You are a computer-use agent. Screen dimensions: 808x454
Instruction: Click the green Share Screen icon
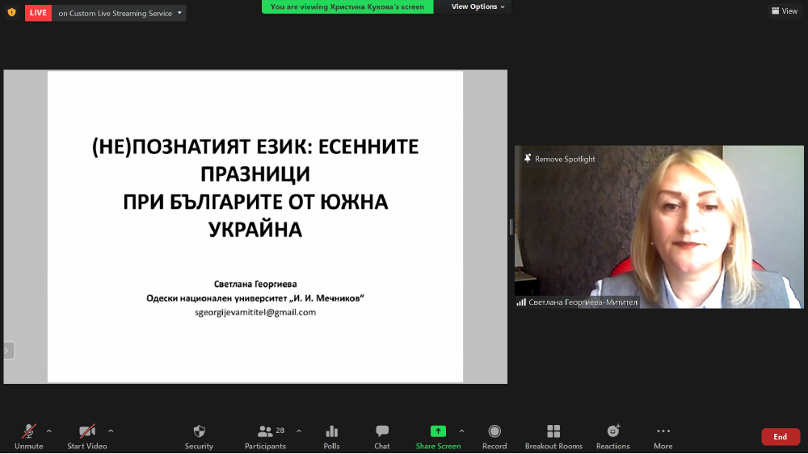(x=438, y=431)
